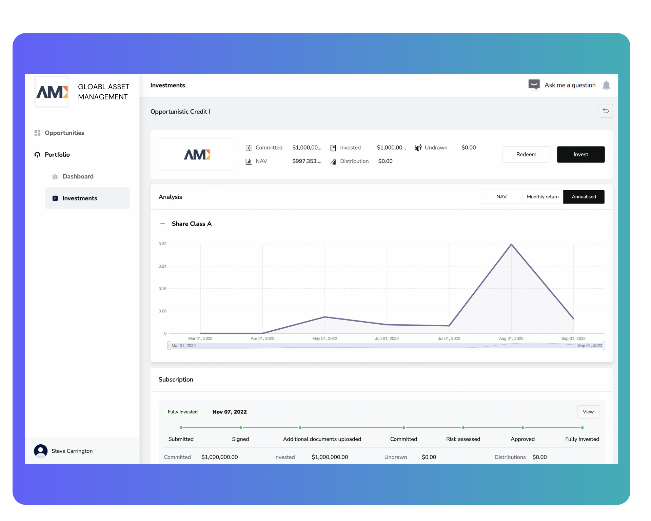Viewport: 651px width, 521px height.
Task: Open the Dashboard menu item
Action: click(x=78, y=176)
